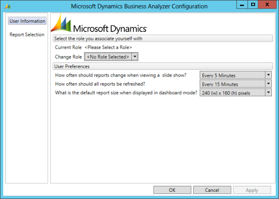
Task: Open the User Information page
Action: pyautogui.click(x=27, y=21)
